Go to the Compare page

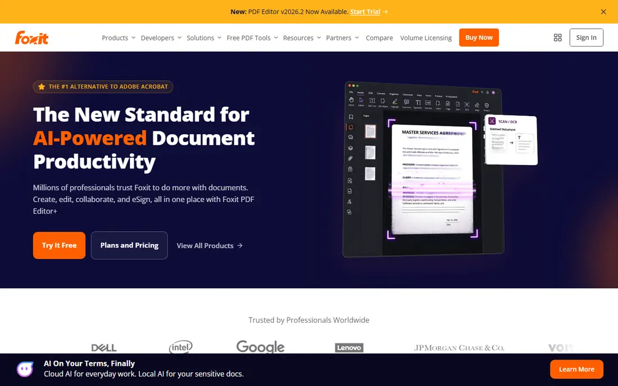(379, 38)
